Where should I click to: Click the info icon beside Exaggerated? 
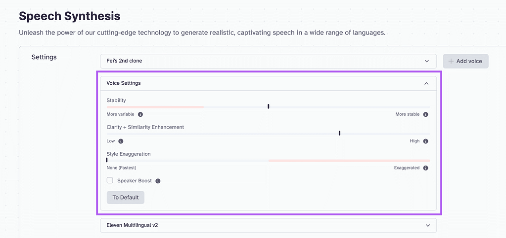426,168
